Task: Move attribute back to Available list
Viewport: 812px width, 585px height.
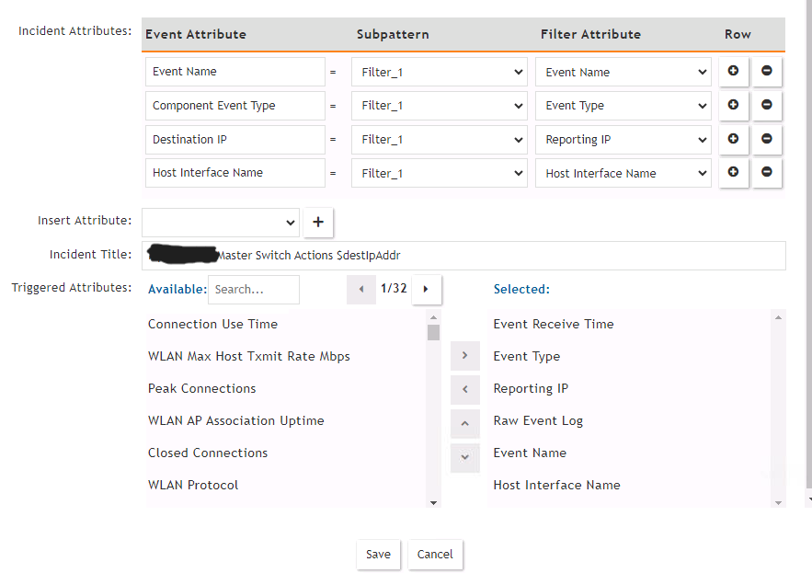Action: pyautogui.click(x=464, y=389)
